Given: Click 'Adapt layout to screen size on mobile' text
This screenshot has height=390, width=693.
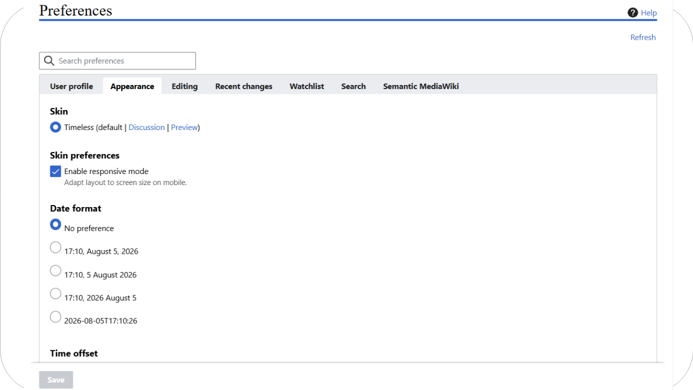Looking at the screenshot, I should pyautogui.click(x=126, y=183).
